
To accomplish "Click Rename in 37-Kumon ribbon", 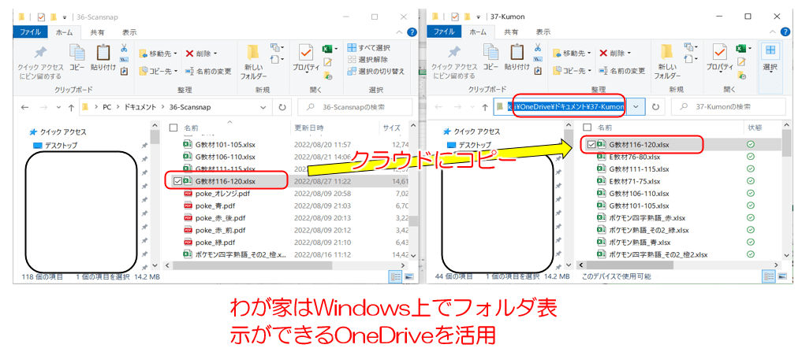I will coord(621,71).
